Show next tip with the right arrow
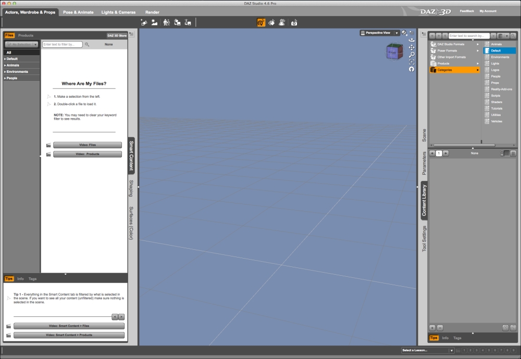 [121, 317]
